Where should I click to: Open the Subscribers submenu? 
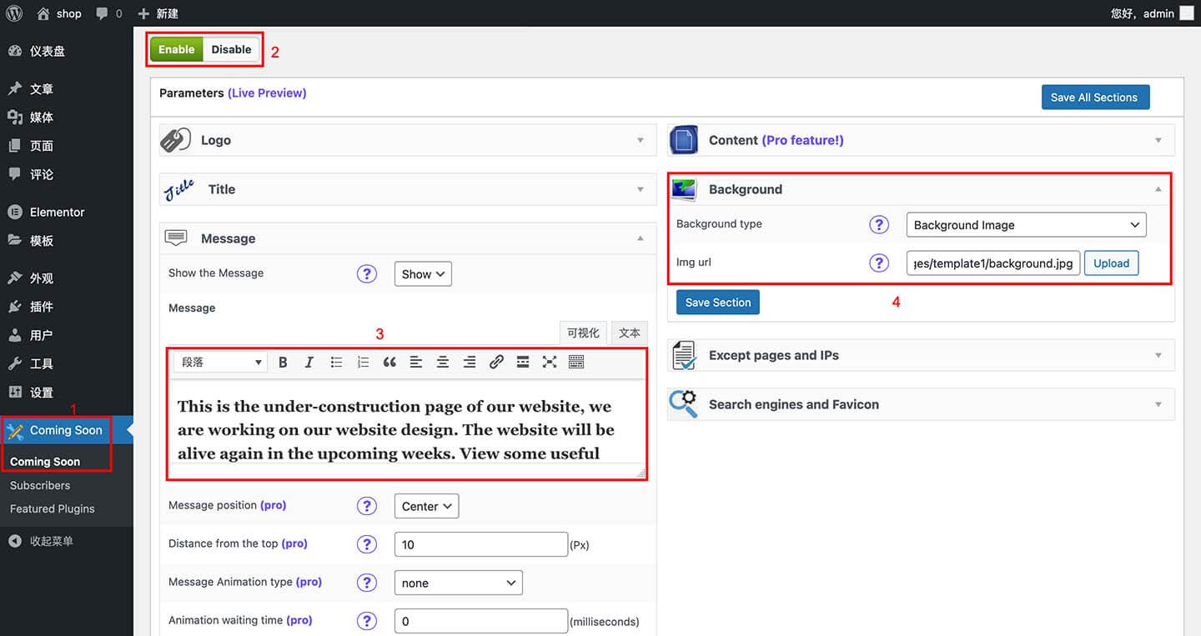(40, 485)
